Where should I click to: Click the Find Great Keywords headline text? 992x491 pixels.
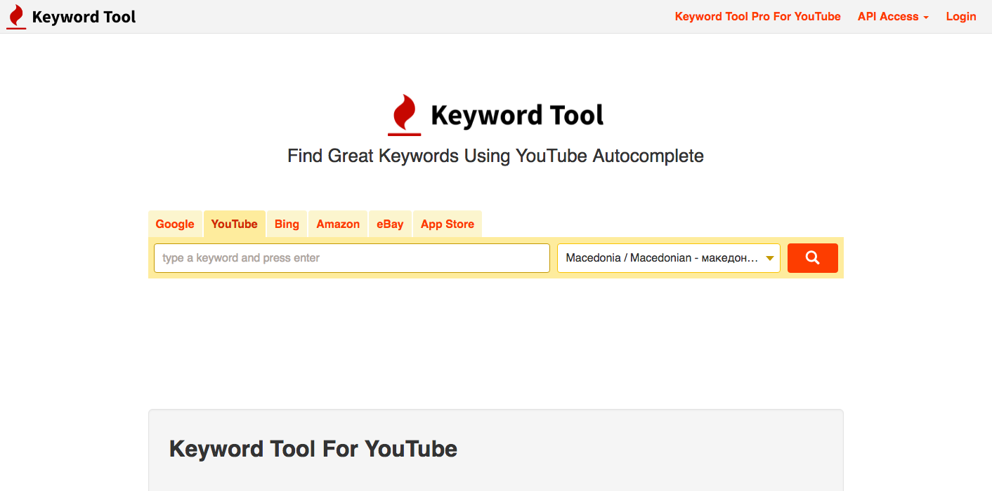[496, 156]
